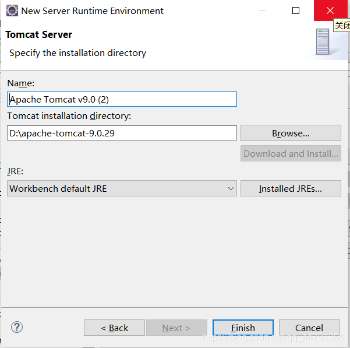350x348 pixels.
Task: Go back with the Back button
Action: click(x=114, y=328)
